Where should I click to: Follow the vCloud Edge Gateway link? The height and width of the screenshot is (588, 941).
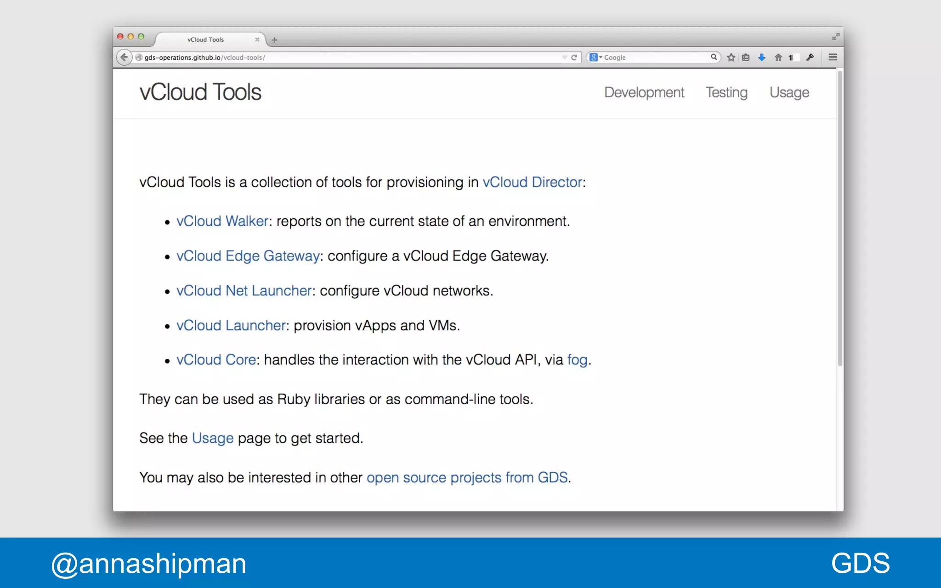pyautogui.click(x=248, y=256)
